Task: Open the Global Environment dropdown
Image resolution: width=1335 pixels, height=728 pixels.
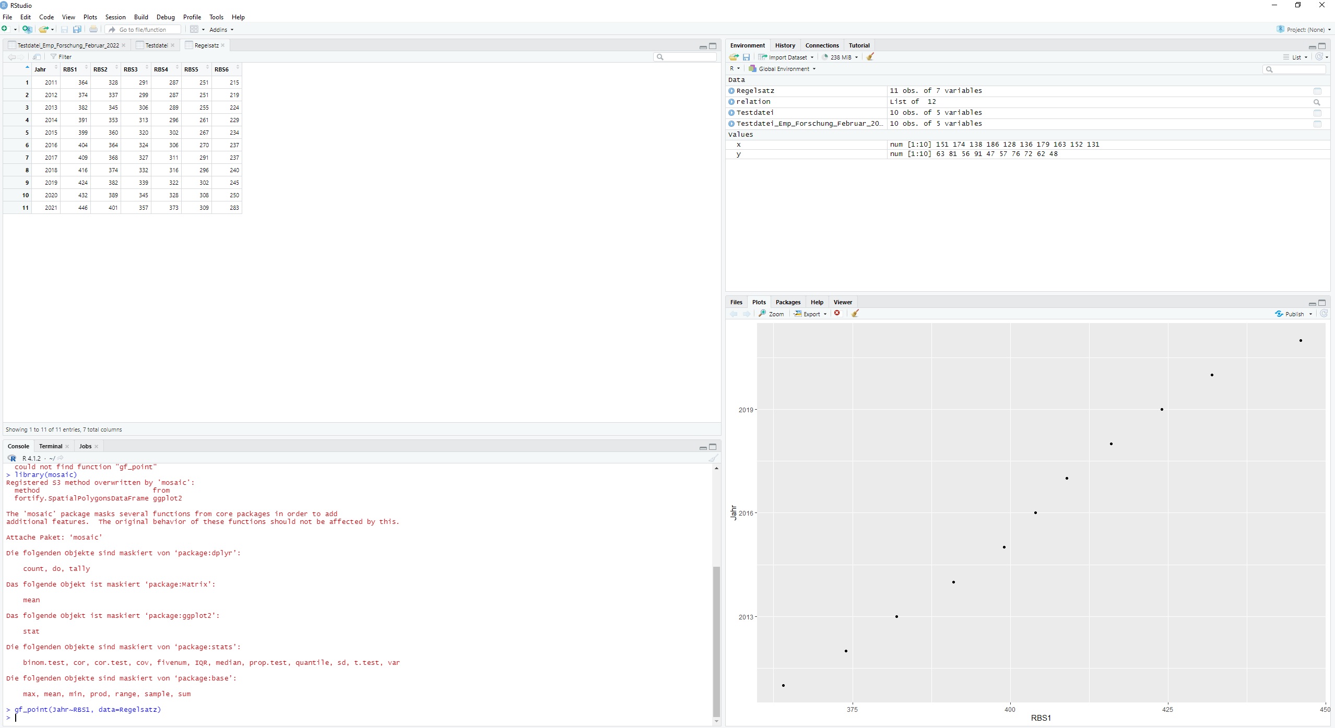Action: 782,69
